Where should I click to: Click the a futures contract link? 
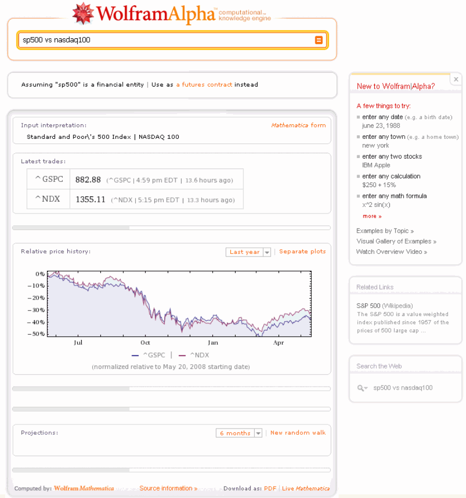pyautogui.click(x=204, y=84)
